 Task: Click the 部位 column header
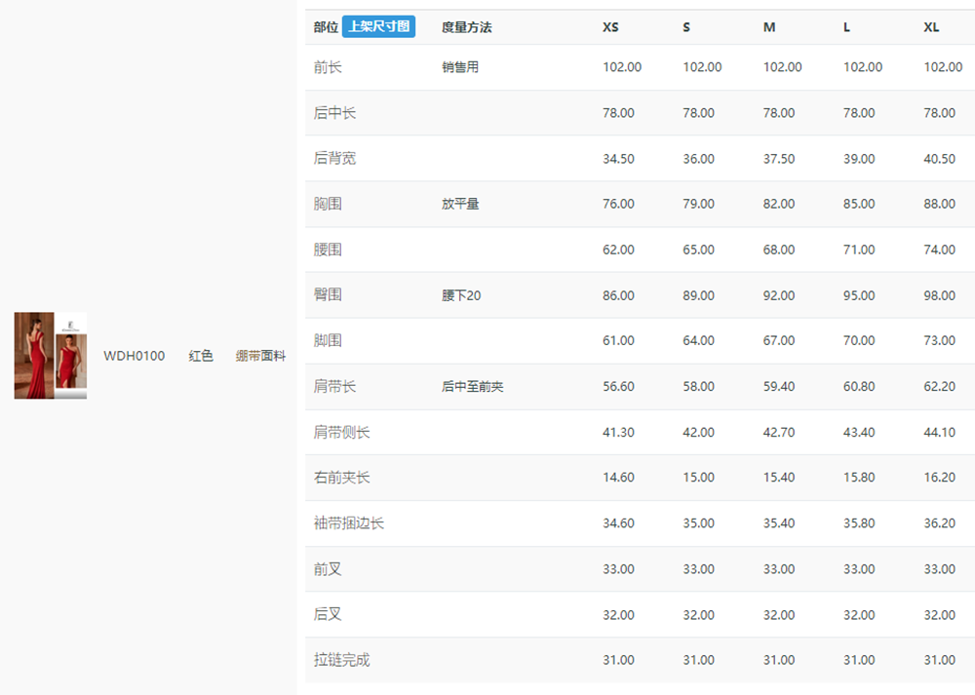326,27
